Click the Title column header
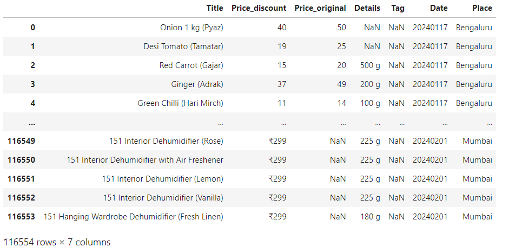The width and height of the screenshot is (509, 247). pyautogui.click(x=215, y=8)
